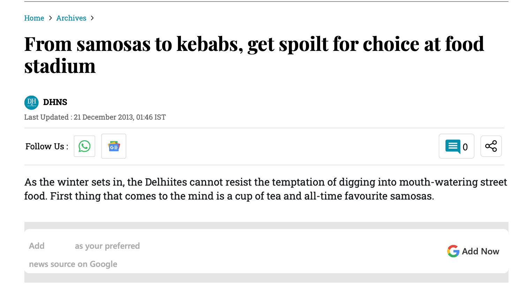Click the Last Updated timestamp
The image size is (526, 284).
click(95, 117)
